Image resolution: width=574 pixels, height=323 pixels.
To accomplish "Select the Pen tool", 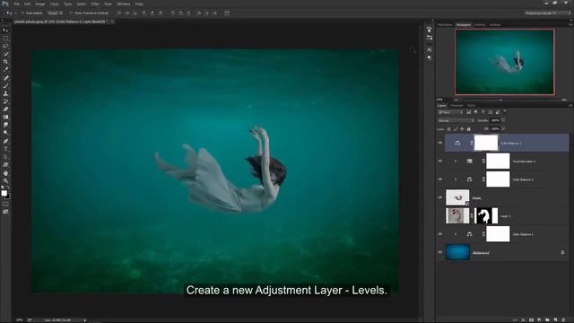I will [x=5, y=141].
